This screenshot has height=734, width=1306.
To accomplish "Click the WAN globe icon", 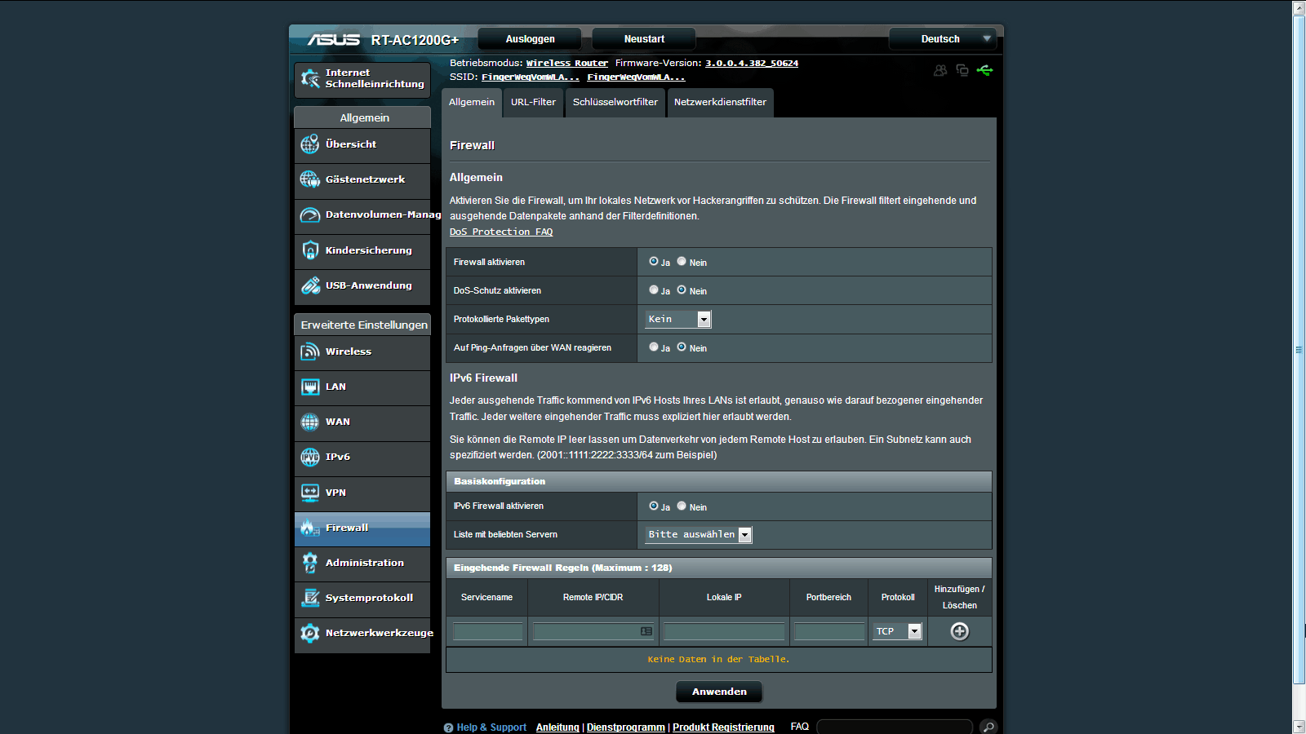I will [x=310, y=422].
